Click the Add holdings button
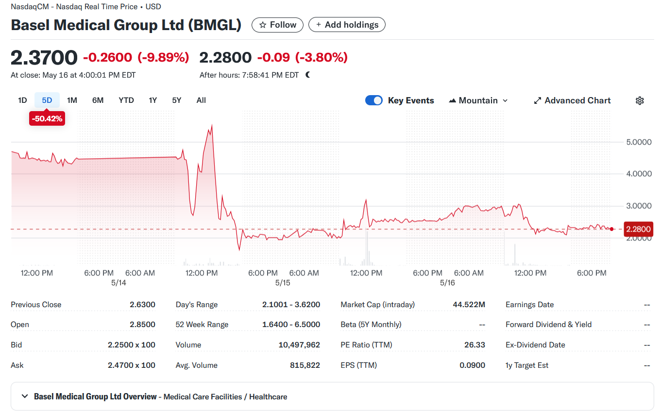Image resolution: width=660 pixels, height=412 pixels. pyautogui.click(x=347, y=25)
